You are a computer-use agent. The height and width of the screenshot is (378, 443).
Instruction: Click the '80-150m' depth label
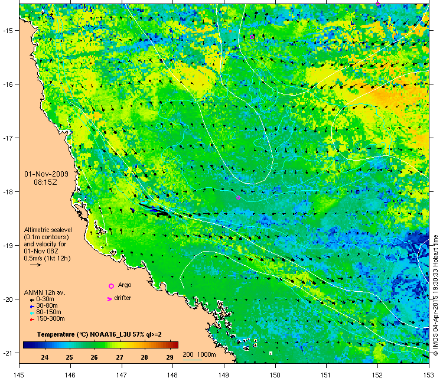point(48,312)
